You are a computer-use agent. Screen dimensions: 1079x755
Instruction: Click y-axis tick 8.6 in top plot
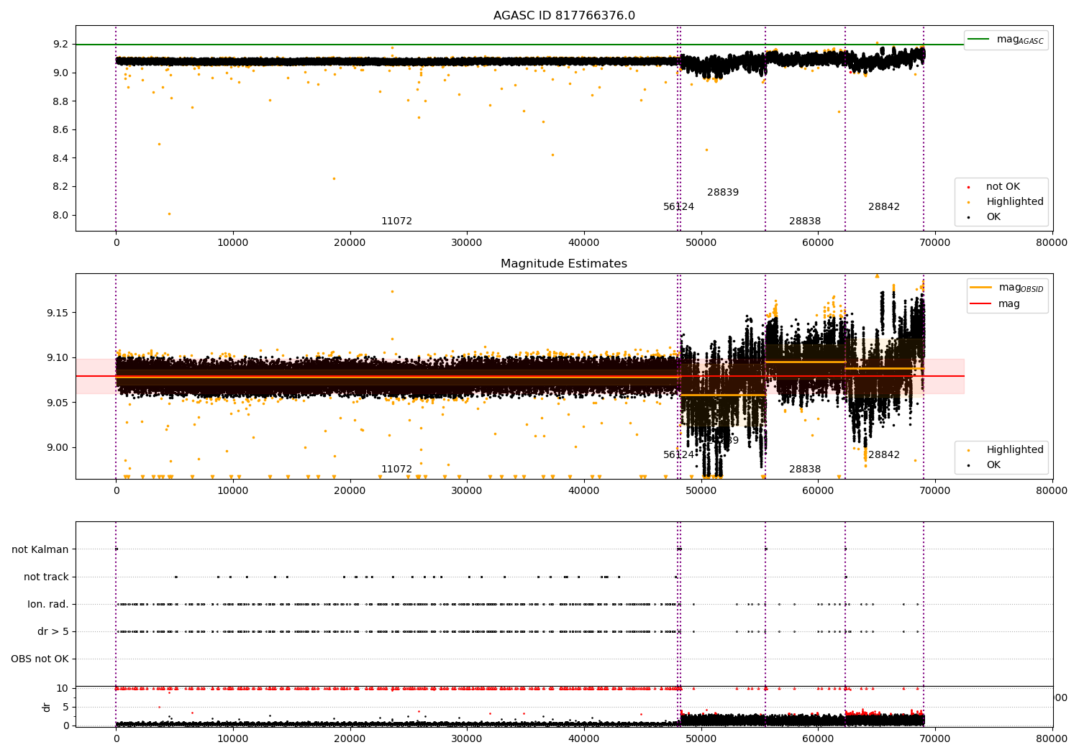coord(60,130)
